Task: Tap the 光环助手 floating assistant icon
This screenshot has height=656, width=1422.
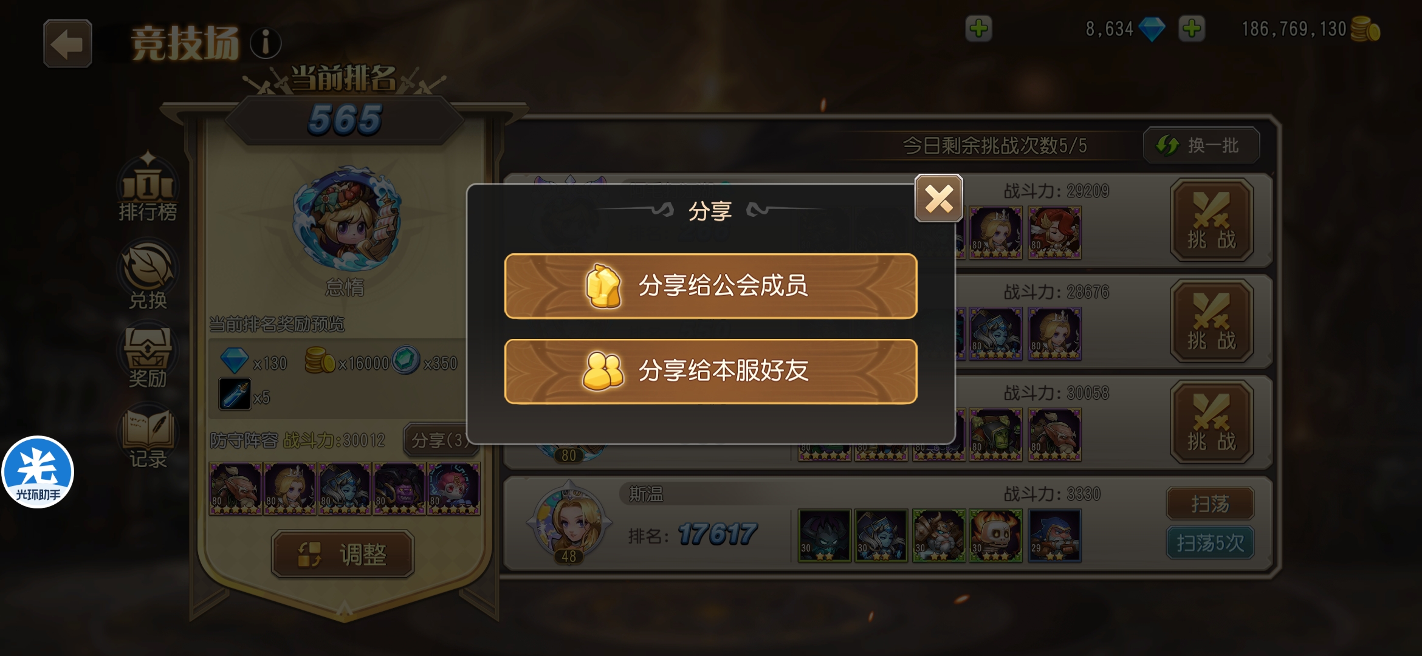Action: click(38, 472)
